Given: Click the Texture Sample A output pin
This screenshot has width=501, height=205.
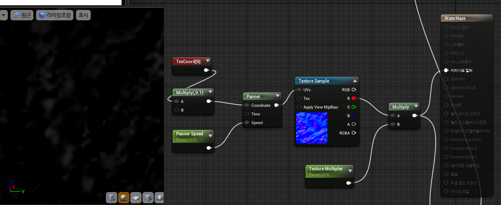Looking at the screenshot, I should coord(353,124).
